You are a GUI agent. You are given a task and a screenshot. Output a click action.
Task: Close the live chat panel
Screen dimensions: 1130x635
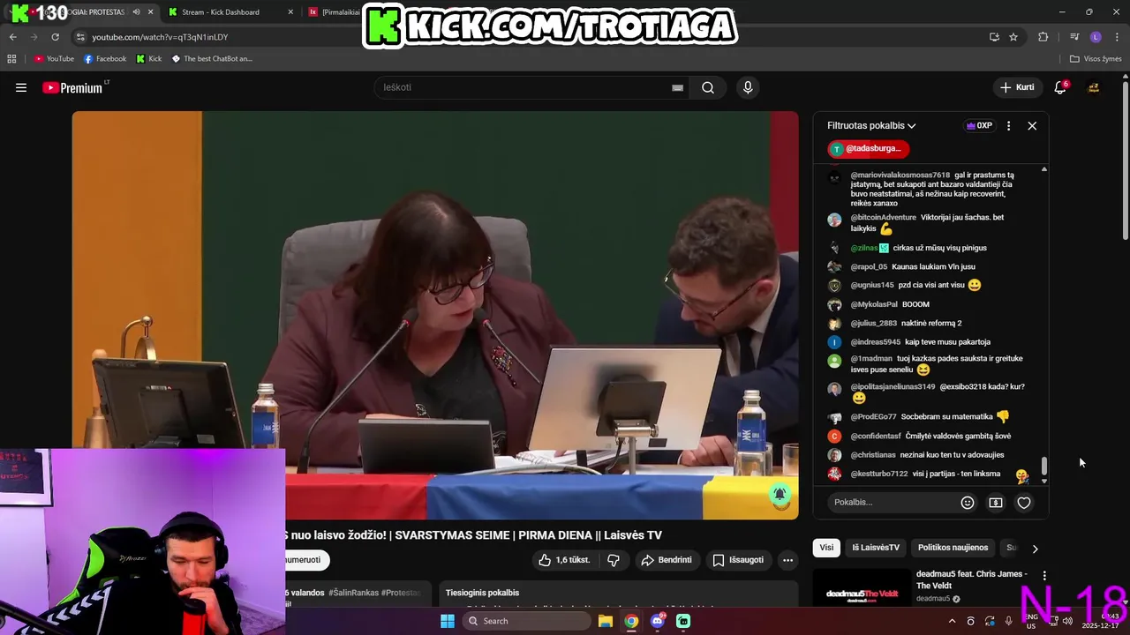tap(1032, 125)
